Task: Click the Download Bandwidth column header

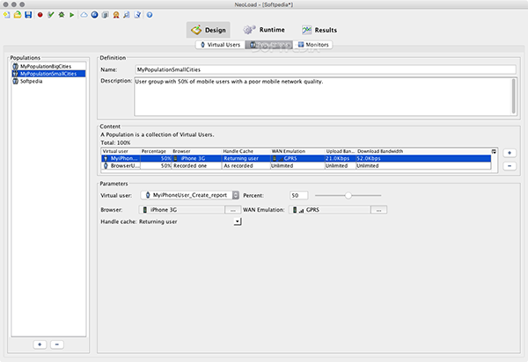Action: click(x=423, y=151)
